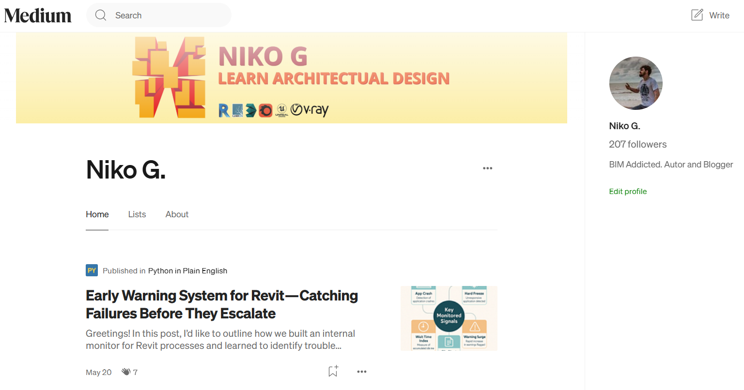Click the clap hands icon
Screen dimensions: 744x390
point(126,372)
